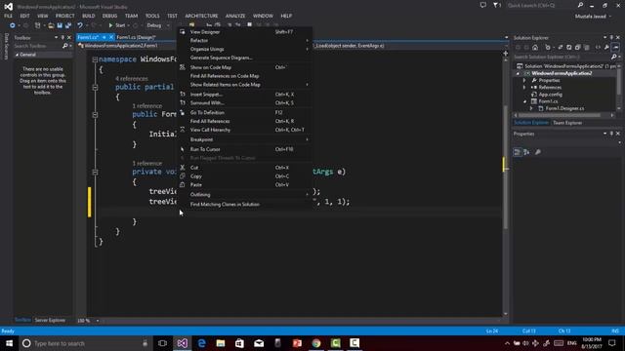Click the Task View taskbar icon
The image size is (625, 351).
point(162,343)
